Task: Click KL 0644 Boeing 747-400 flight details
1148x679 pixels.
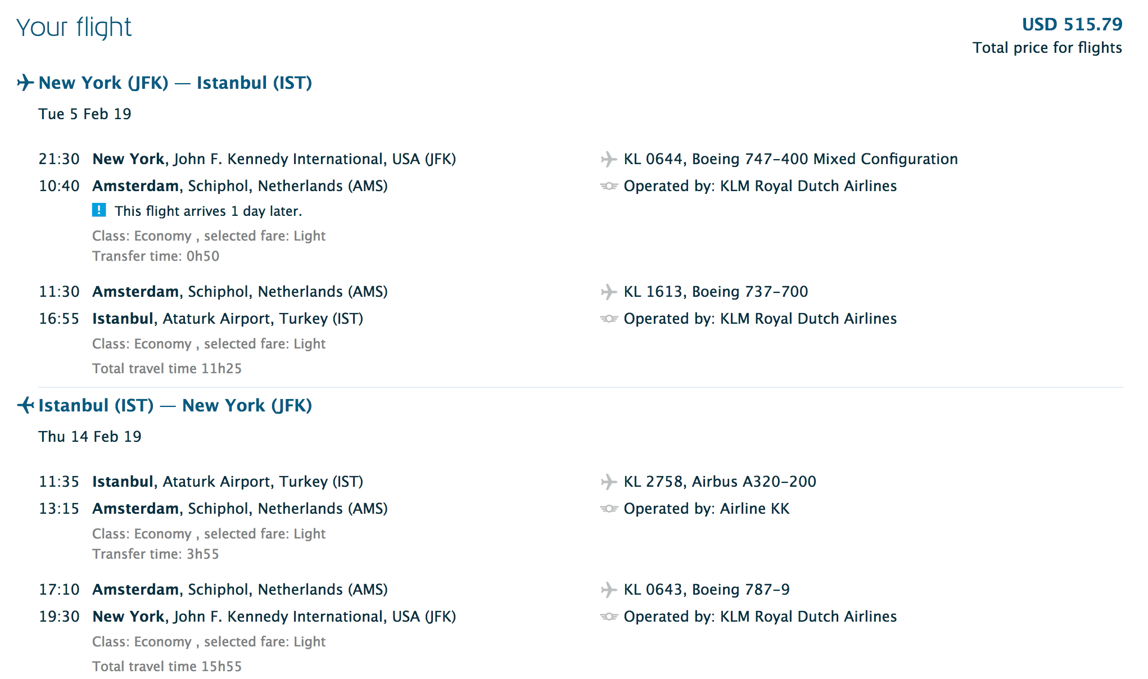Action: tap(790, 159)
